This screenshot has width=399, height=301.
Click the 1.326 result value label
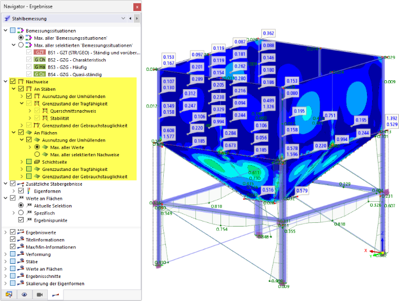coord(269,106)
